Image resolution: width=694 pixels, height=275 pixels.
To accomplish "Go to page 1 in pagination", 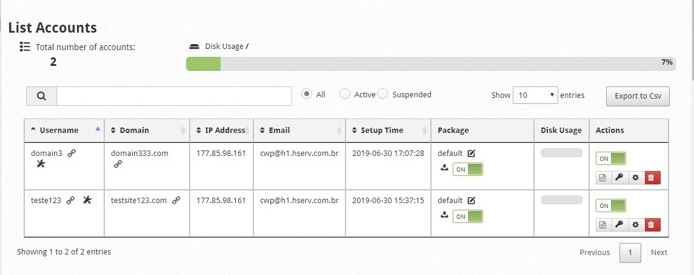I will (x=630, y=253).
